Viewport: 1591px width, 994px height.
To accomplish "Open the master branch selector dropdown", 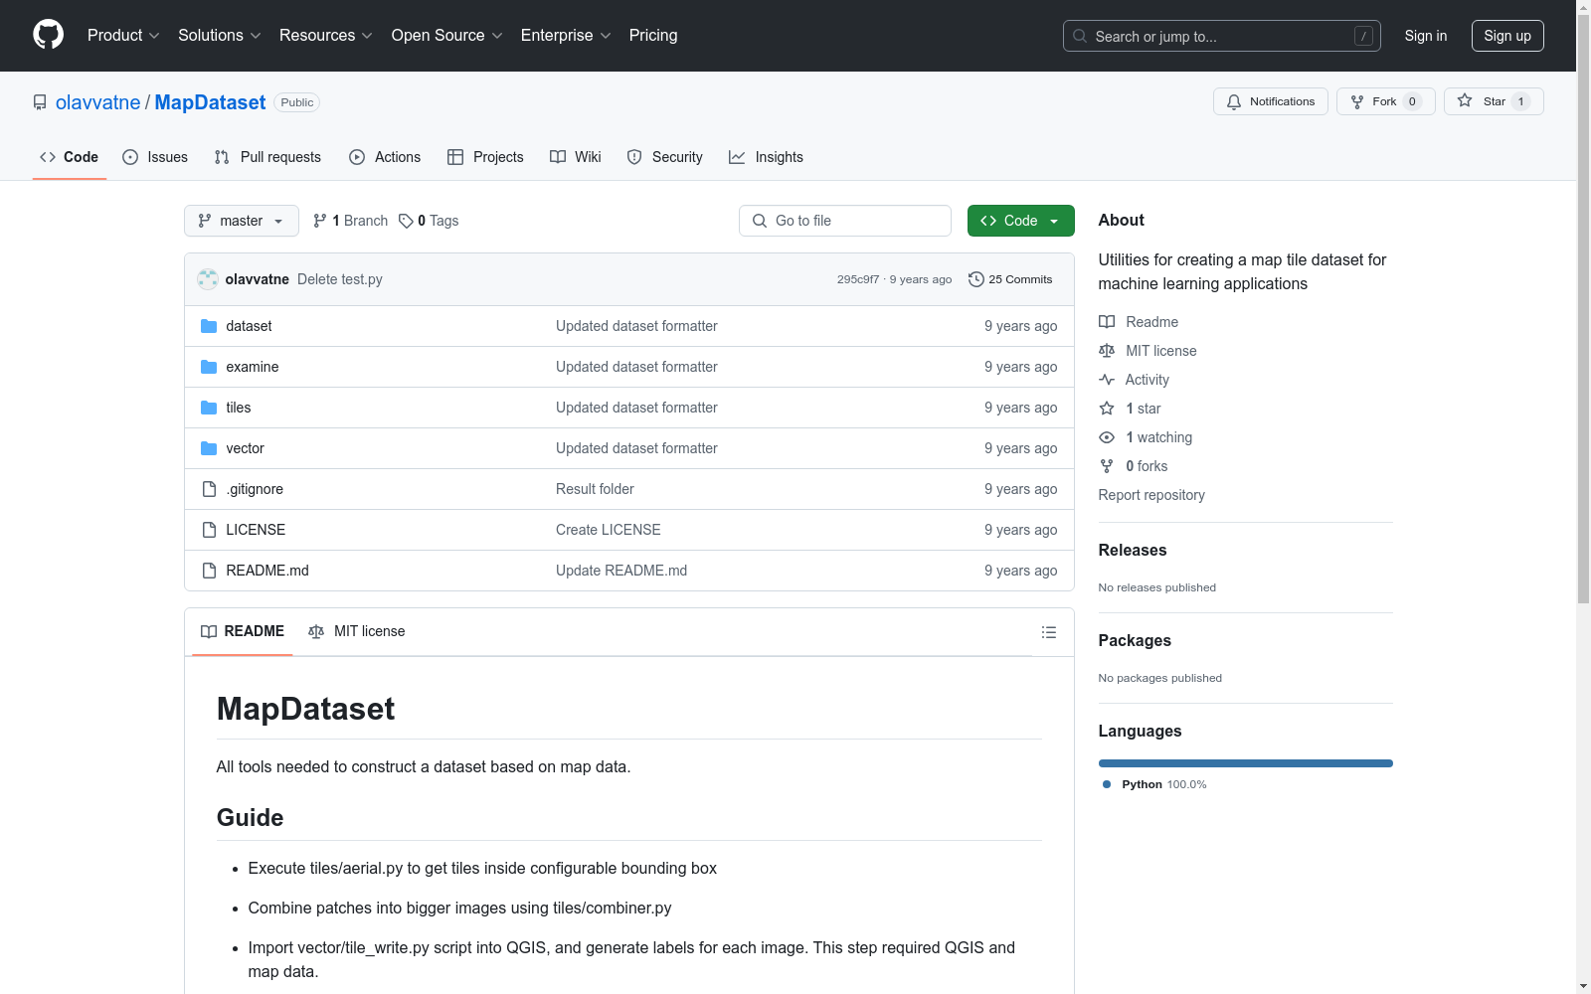I will click(x=242, y=221).
